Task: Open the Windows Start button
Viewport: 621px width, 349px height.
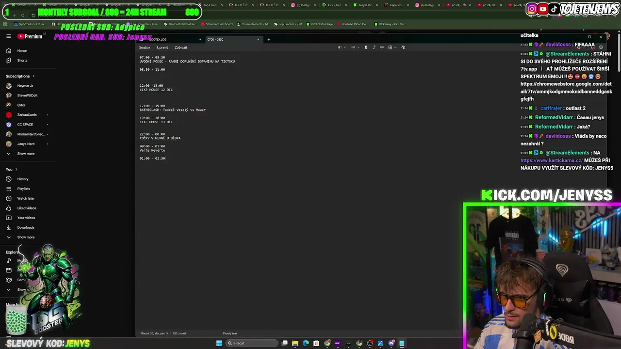Action: (219, 343)
